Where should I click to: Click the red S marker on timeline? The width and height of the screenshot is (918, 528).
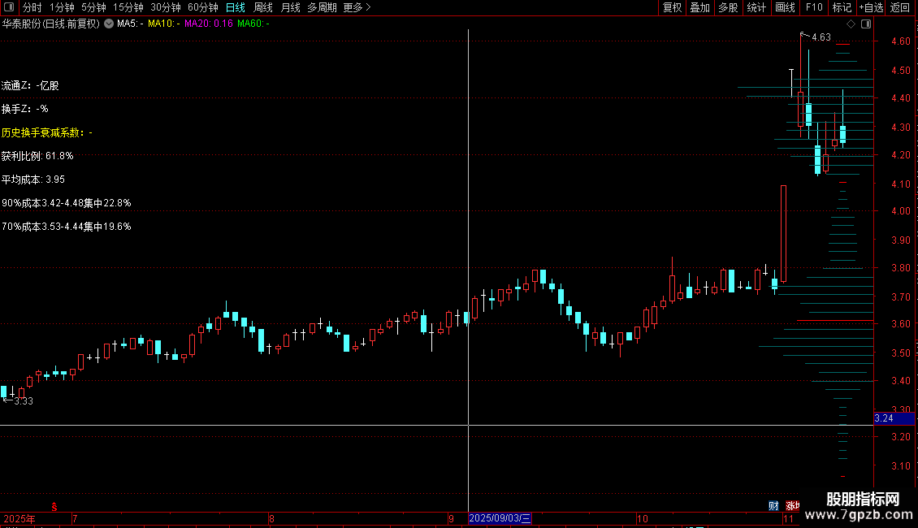[x=54, y=507]
